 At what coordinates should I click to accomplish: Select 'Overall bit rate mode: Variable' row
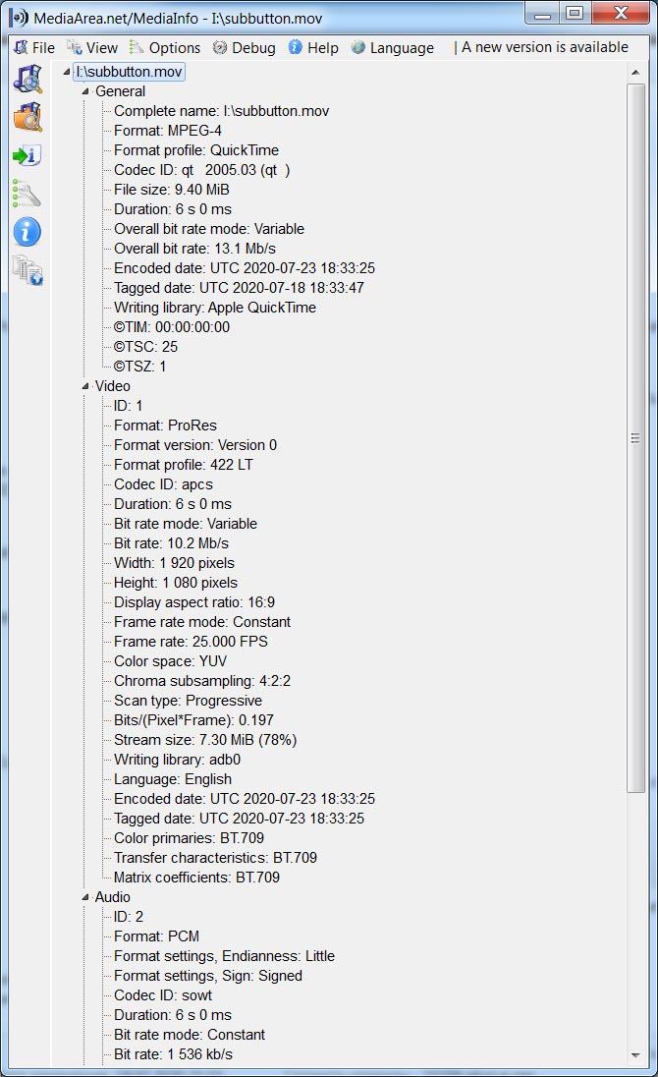click(x=208, y=229)
